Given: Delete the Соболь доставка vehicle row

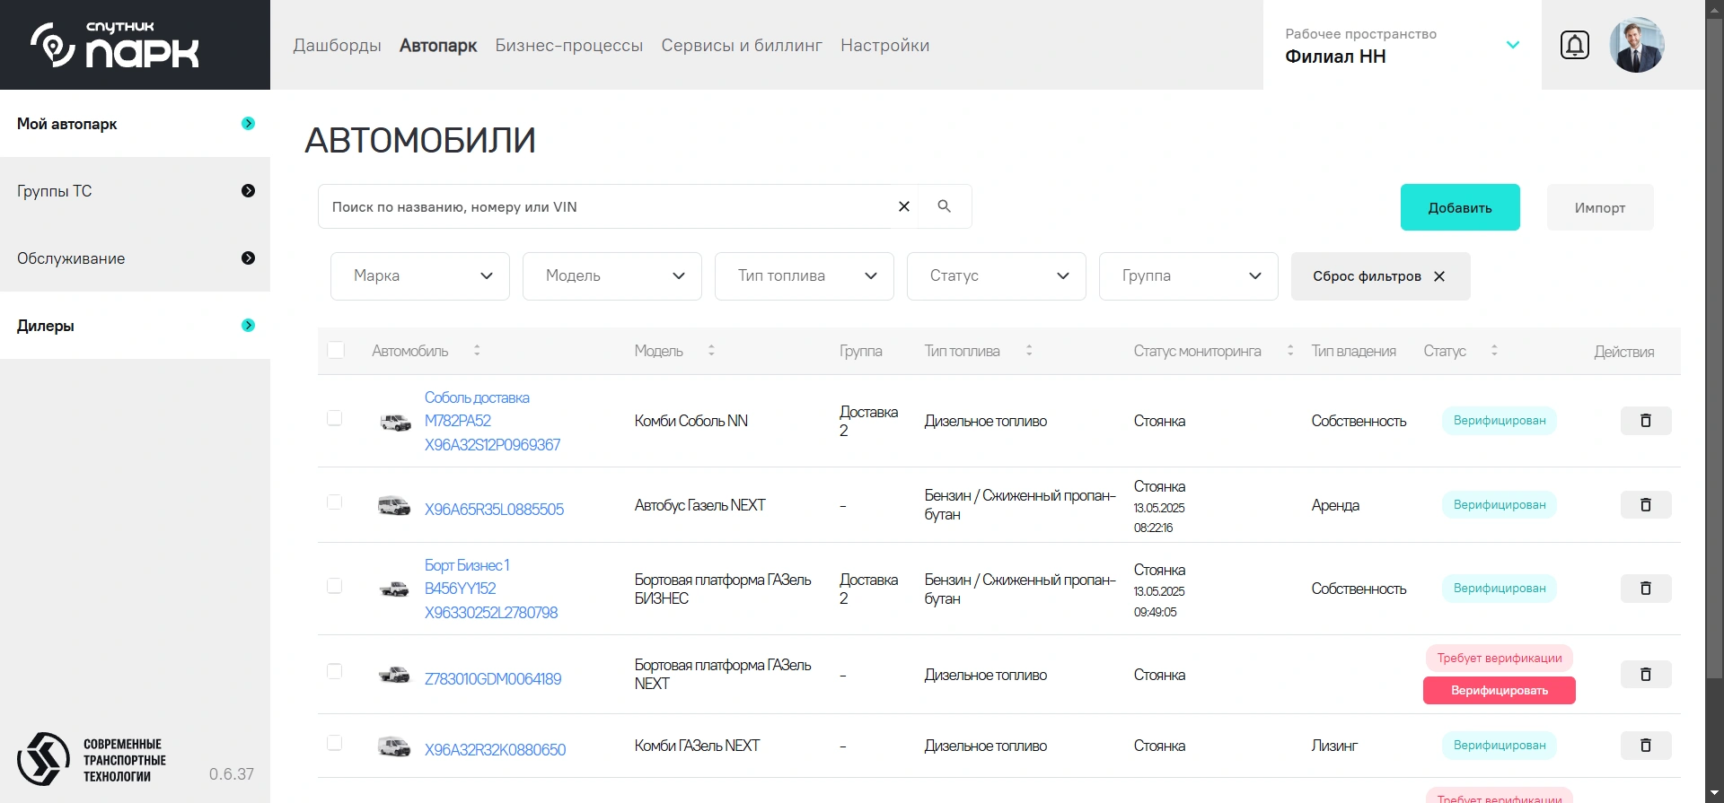Looking at the screenshot, I should 1645,421.
